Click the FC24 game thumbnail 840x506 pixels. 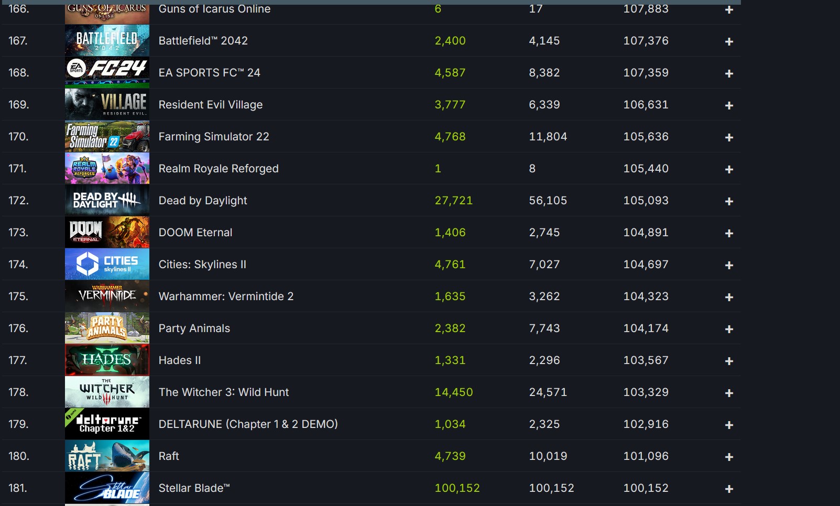tap(107, 72)
